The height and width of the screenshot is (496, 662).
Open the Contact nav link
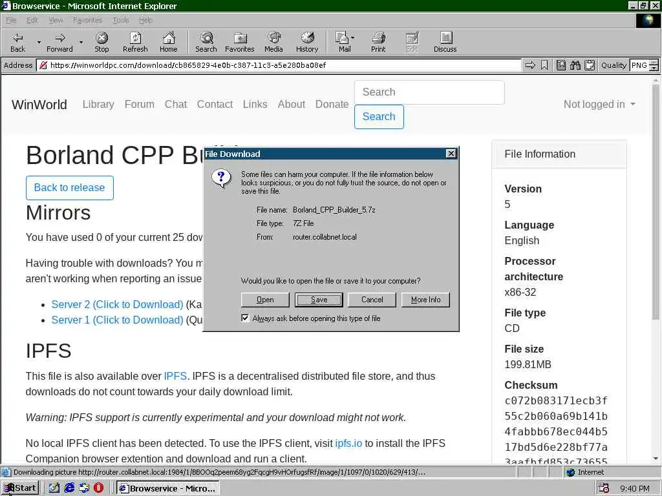coord(215,104)
